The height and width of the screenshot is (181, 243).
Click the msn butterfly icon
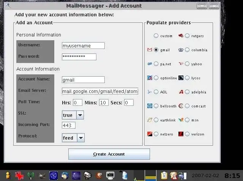coord(181,120)
